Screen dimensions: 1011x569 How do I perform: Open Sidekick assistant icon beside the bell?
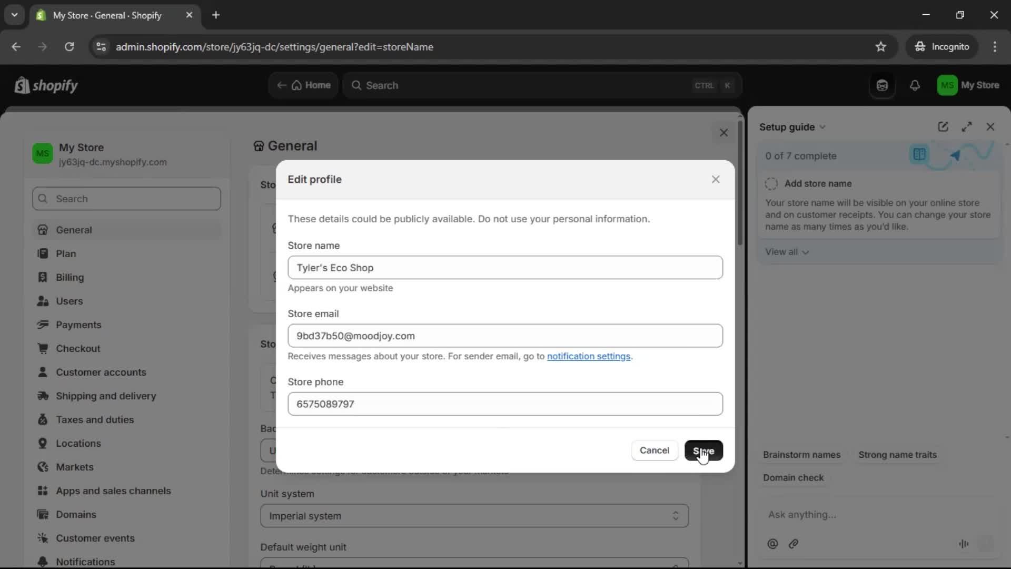pos(883,85)
